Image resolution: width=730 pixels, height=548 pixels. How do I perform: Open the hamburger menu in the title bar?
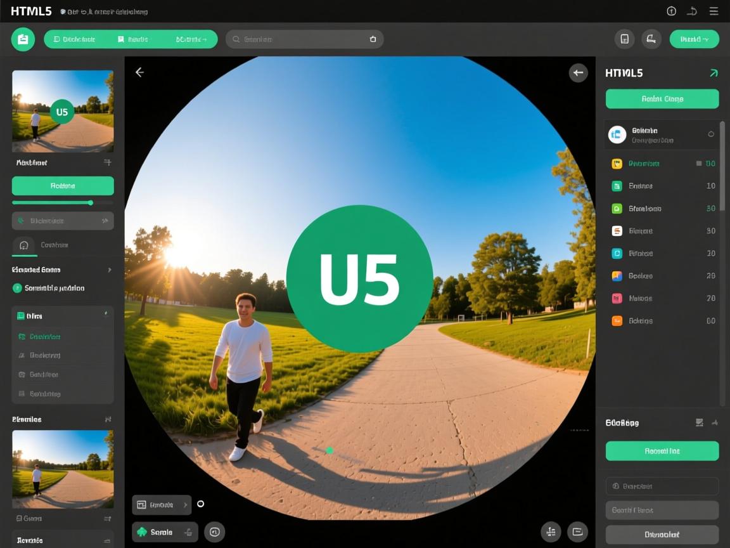(x=714, y=11)
